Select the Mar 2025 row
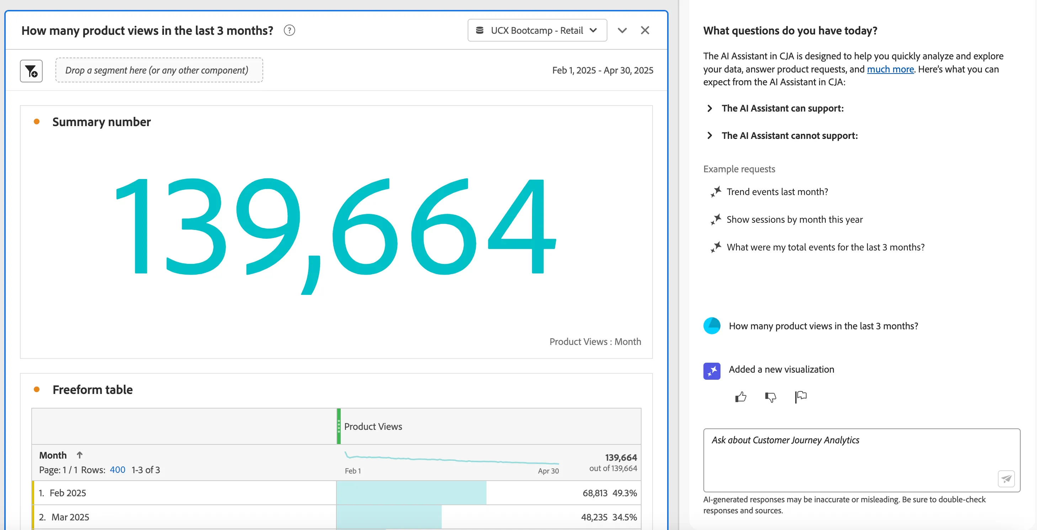 (336, 517)
